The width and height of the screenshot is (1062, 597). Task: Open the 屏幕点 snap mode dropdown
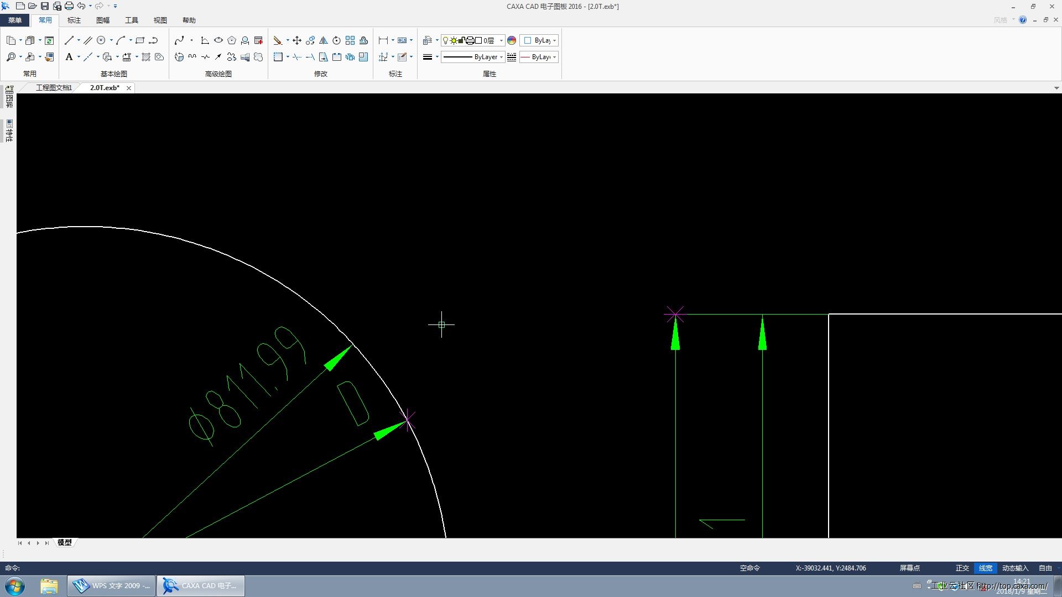[909, 568]
